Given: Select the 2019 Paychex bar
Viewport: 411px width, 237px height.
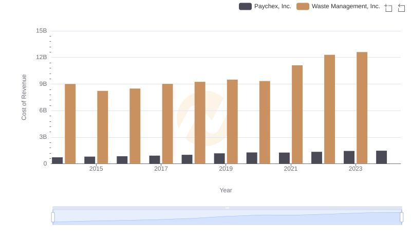Looking at the screenshot, I should click(x=219, y=159).
